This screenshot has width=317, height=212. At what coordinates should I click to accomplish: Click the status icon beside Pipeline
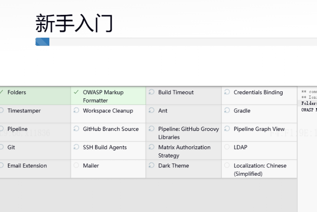[1, 129]
